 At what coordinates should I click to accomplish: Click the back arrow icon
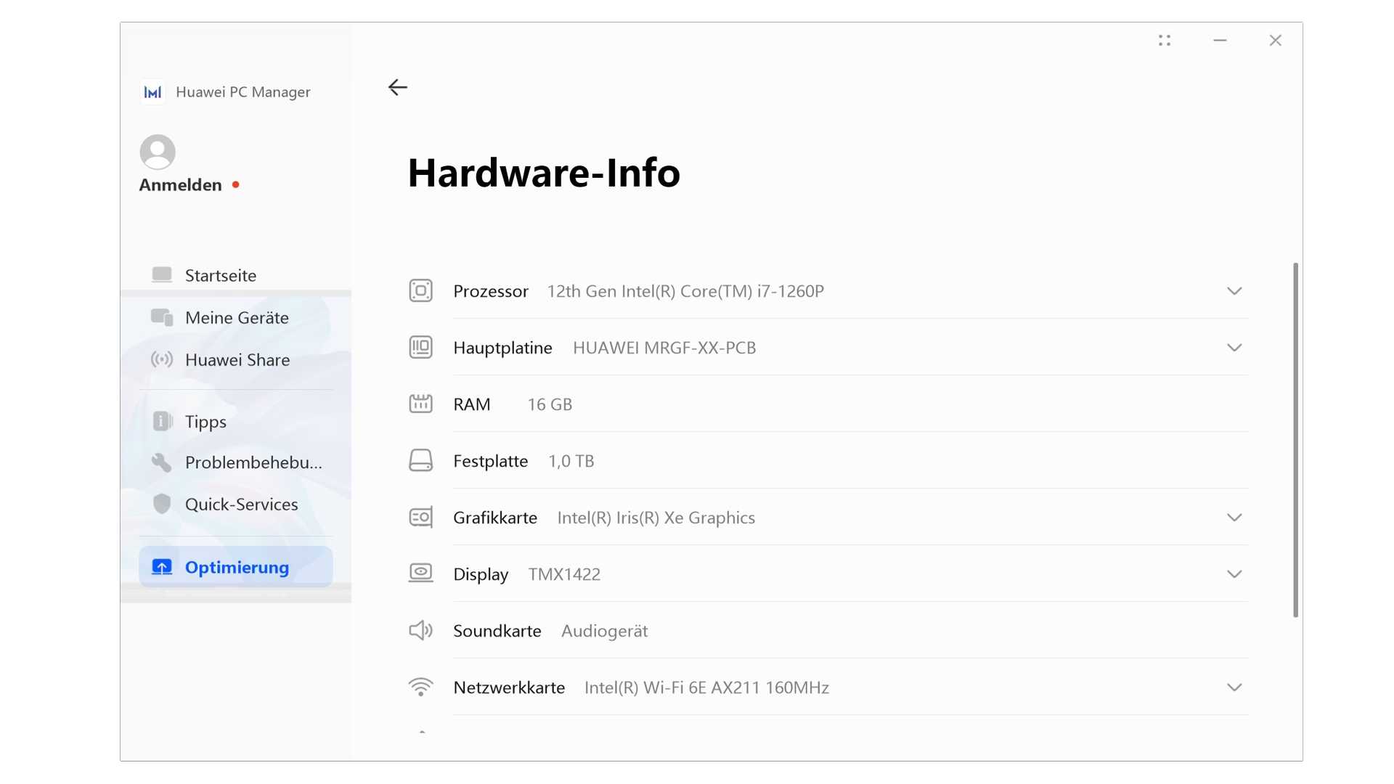coord(397,87)
